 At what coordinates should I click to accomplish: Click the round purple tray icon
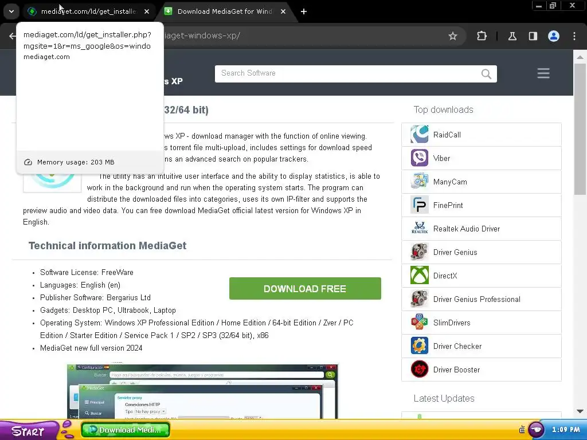coord(536,430)
